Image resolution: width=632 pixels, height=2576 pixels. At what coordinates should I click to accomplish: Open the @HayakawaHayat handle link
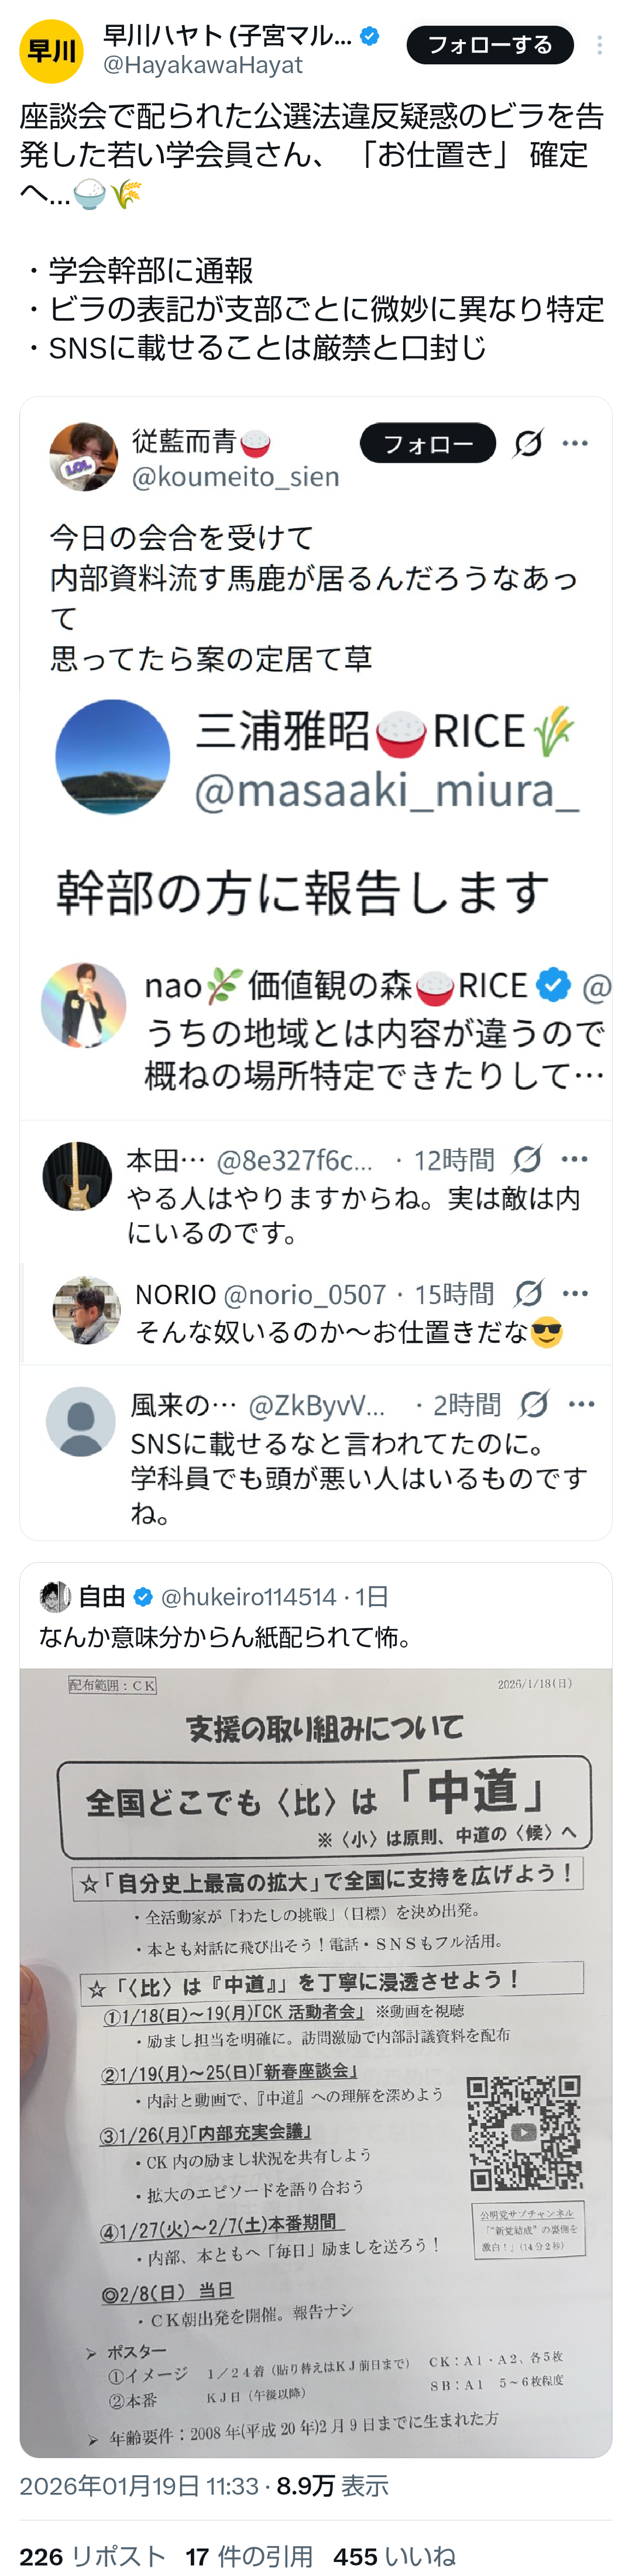pos(203,65)
